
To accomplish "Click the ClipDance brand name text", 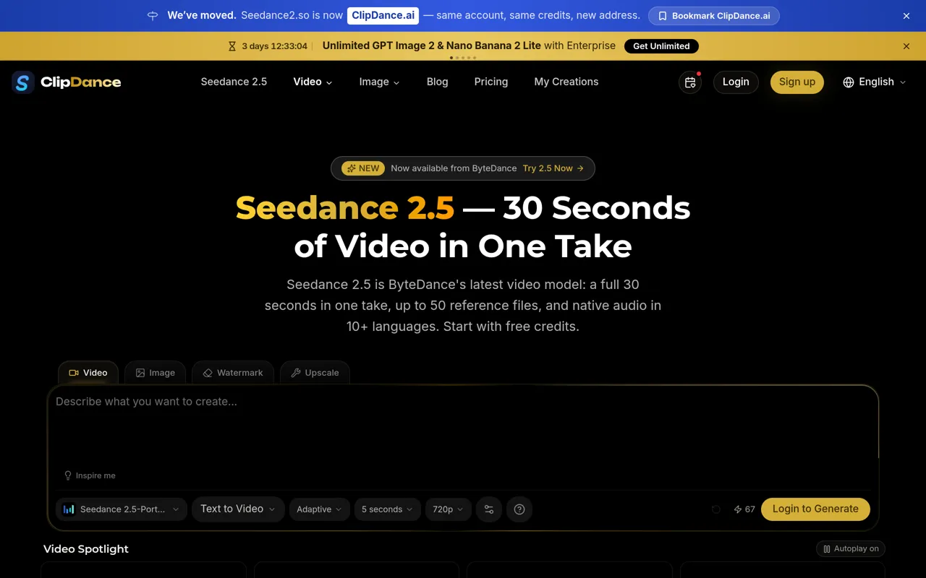I will click(81, 82).
